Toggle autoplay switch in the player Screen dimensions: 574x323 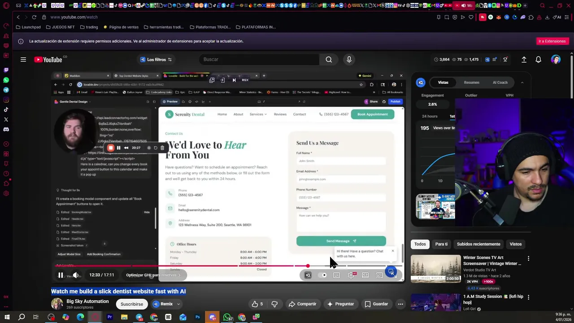(x=322, y=275)
